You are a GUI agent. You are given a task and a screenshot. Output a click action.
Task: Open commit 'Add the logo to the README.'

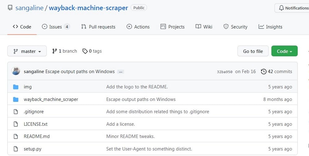(x=137, y=87)
